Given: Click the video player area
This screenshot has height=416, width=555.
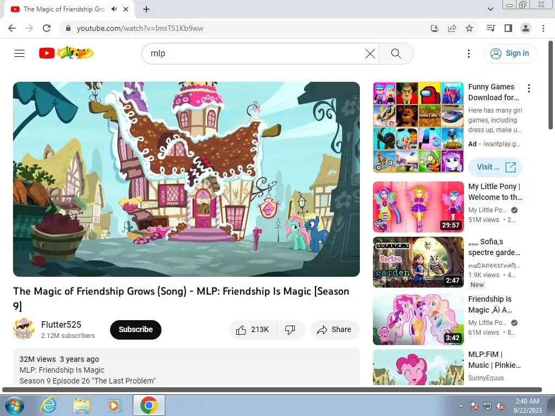Looking at the screenshot, I should coord(186,179).
